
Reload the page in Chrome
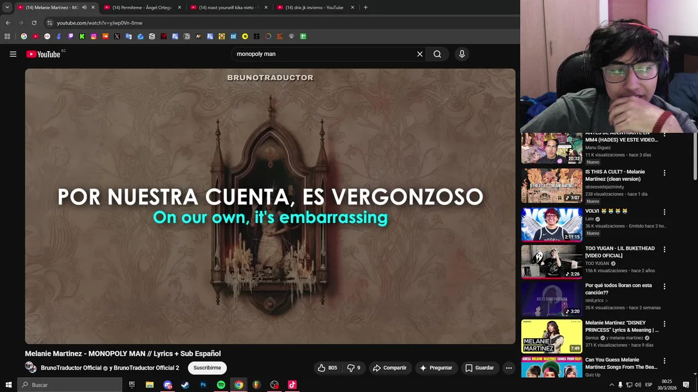tap(34, 23)
